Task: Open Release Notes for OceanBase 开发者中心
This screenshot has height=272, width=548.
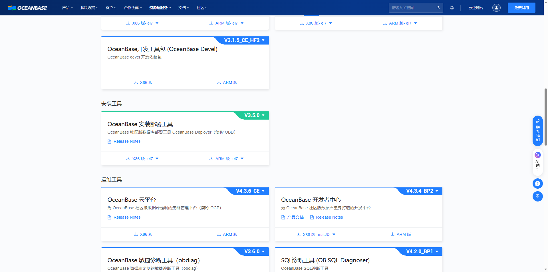Action: (327, 217)
